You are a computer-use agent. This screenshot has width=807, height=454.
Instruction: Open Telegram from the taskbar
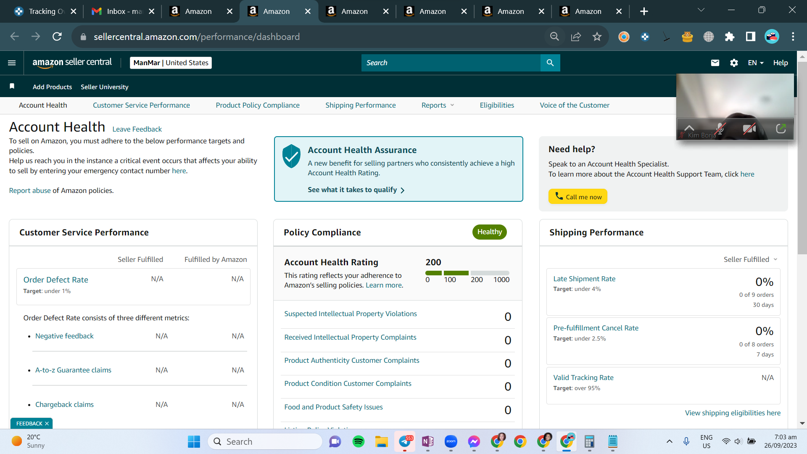click(405, 441)
